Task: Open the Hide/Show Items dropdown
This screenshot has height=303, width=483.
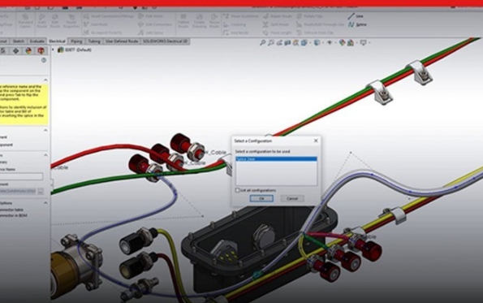Action: (330, 42)
